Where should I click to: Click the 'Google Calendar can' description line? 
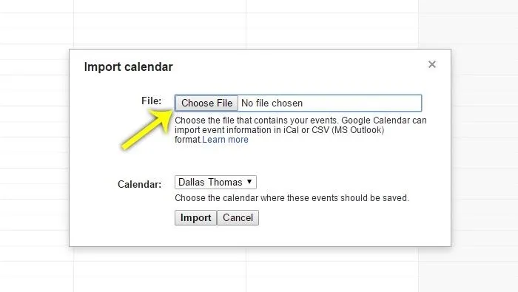click(300, 120)
